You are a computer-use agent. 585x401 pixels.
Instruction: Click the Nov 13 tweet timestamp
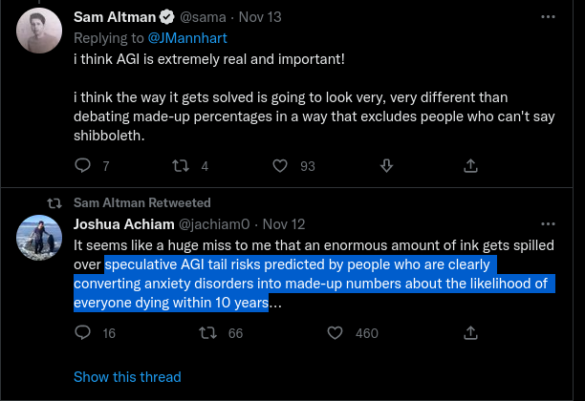[283, 17]
